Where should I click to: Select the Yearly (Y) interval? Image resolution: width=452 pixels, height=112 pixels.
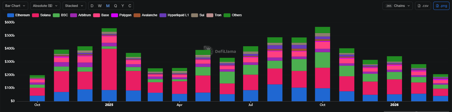click(123, 6)
